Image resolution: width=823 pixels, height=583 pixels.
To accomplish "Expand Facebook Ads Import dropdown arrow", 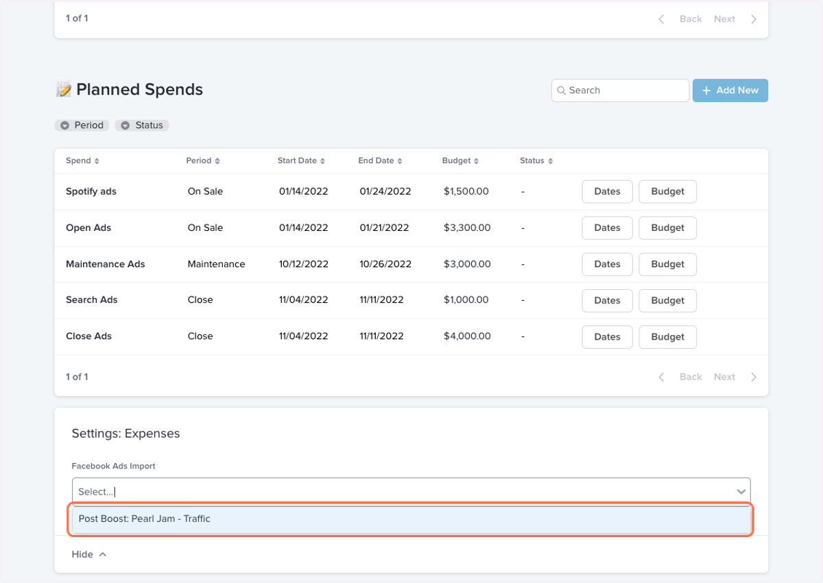I will tap(741, 492).
